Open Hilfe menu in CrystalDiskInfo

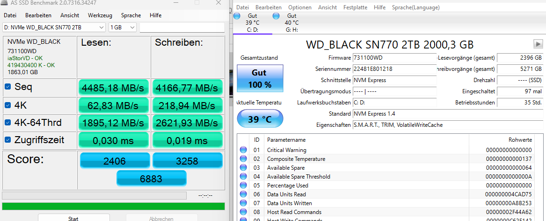click(x=379, y=7)
